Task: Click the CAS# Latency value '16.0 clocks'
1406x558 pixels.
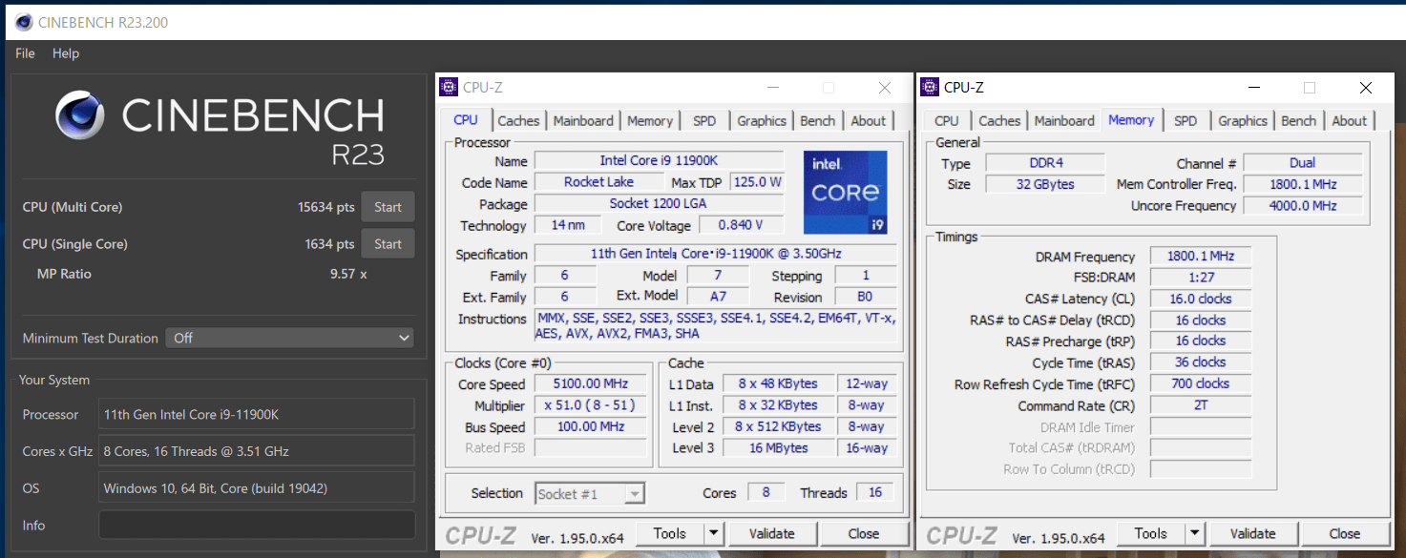Action: click(x=1200, y=299)
